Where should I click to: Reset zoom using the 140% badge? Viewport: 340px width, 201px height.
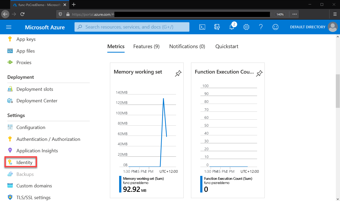(280, 14)
